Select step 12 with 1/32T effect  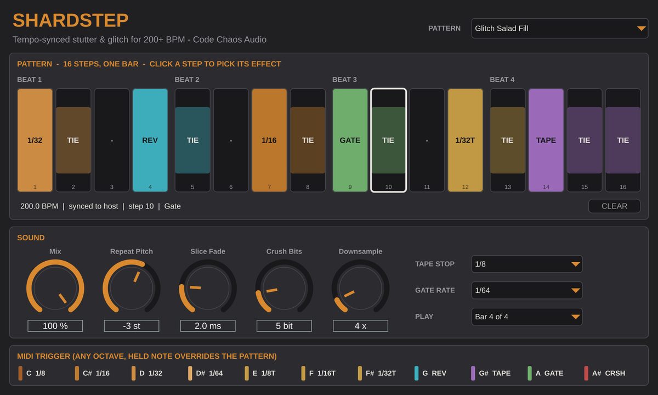[x=466, y=140]
